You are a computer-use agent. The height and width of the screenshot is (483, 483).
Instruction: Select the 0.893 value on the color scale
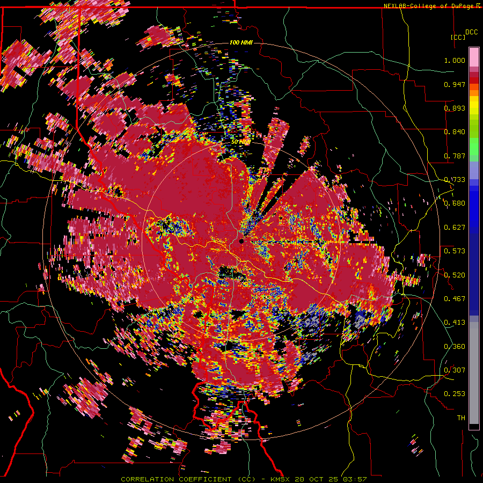(455, 108)
